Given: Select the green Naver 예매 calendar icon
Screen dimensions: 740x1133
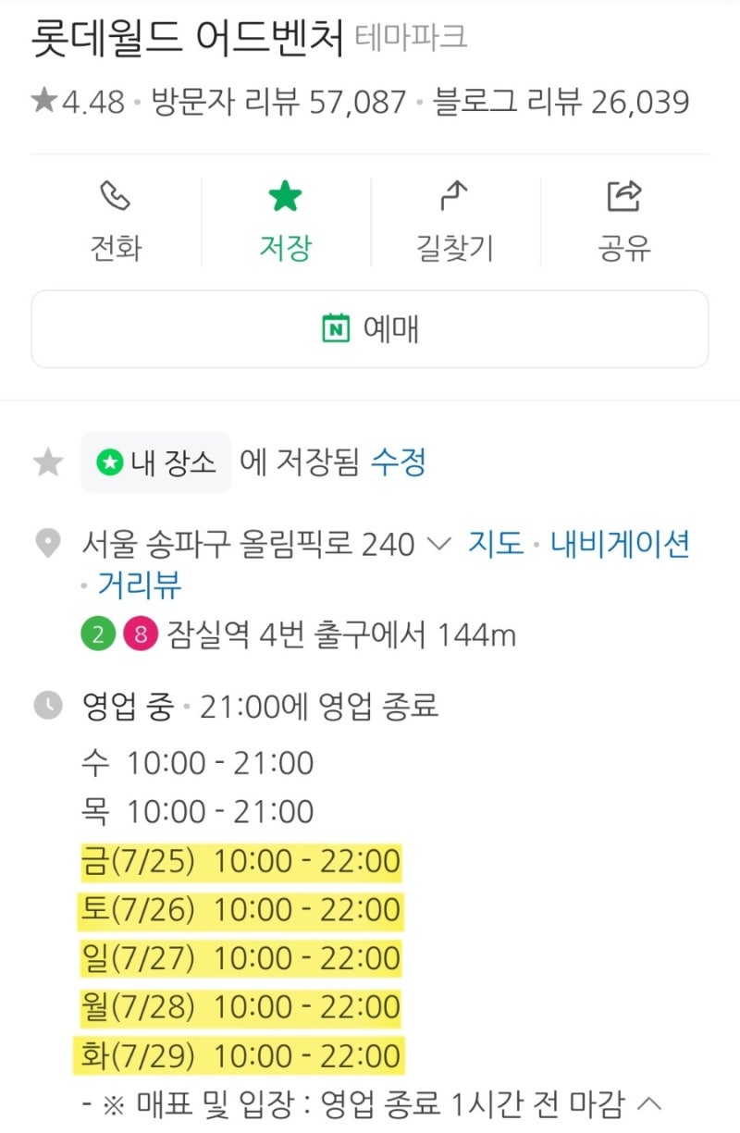Looking at the screenshot, I should pyautogui.click(x=338, y=328).
